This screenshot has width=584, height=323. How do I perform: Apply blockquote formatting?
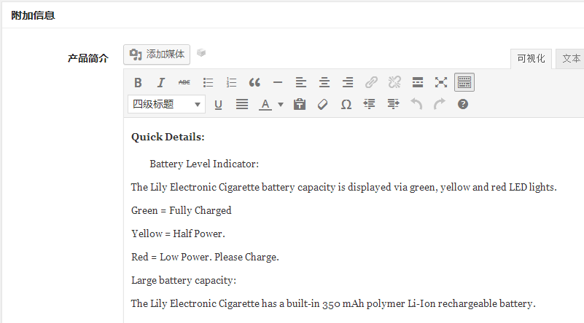254,82
